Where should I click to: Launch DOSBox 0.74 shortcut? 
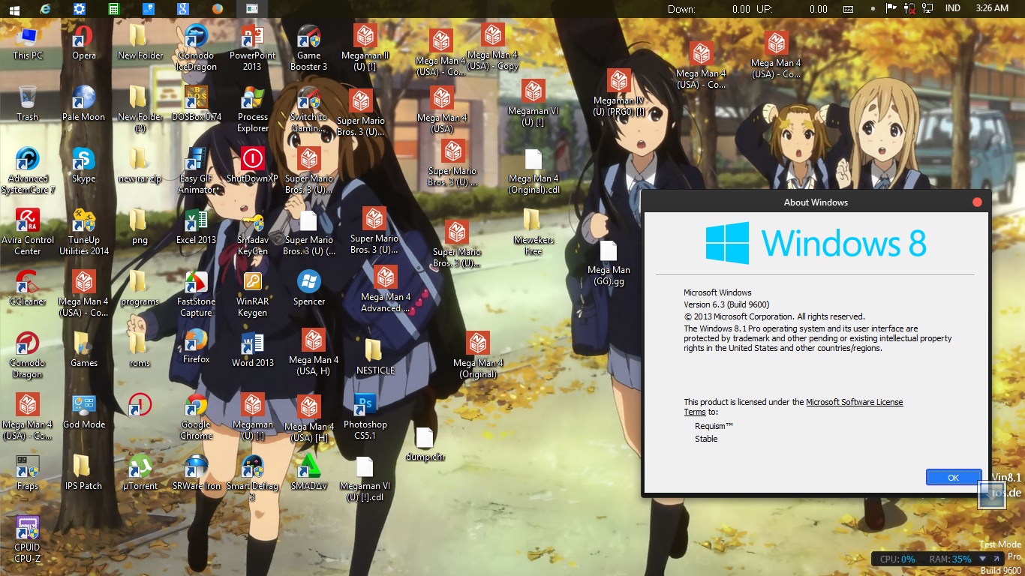(197, 104)
